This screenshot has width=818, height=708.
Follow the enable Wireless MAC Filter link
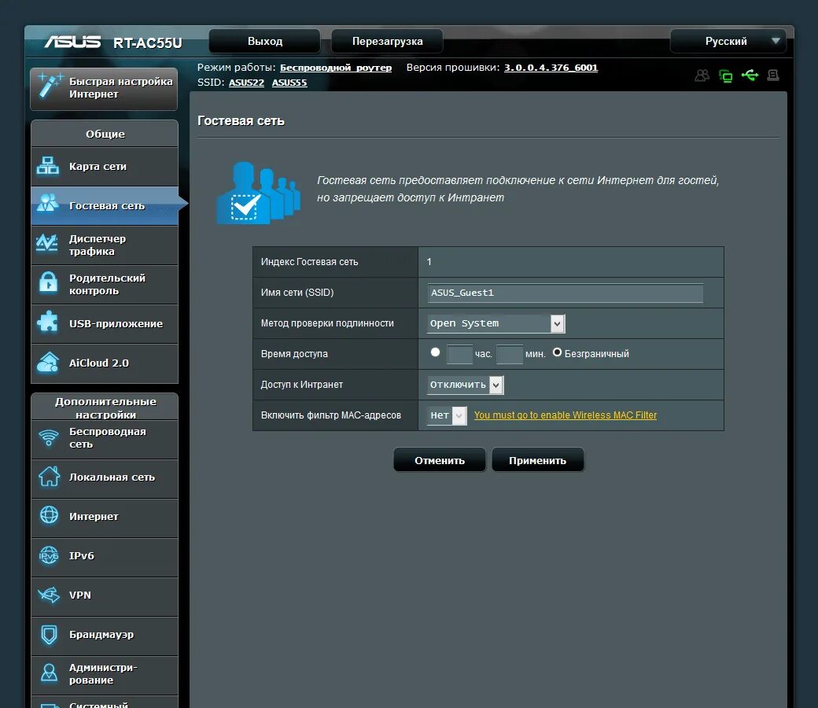tap(565, 415)
